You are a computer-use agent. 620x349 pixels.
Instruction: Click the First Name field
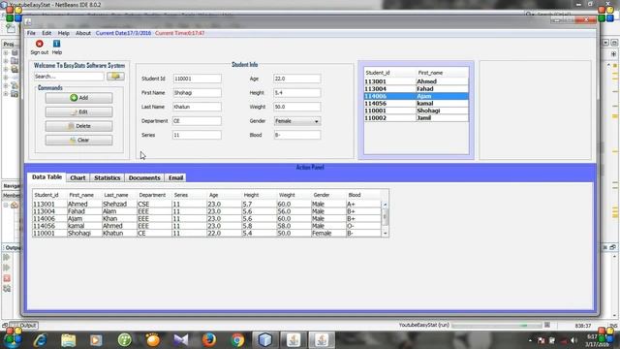pos(197,93)
